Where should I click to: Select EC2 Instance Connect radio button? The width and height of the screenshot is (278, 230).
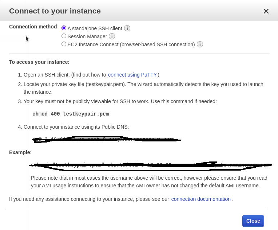[64, 44]
